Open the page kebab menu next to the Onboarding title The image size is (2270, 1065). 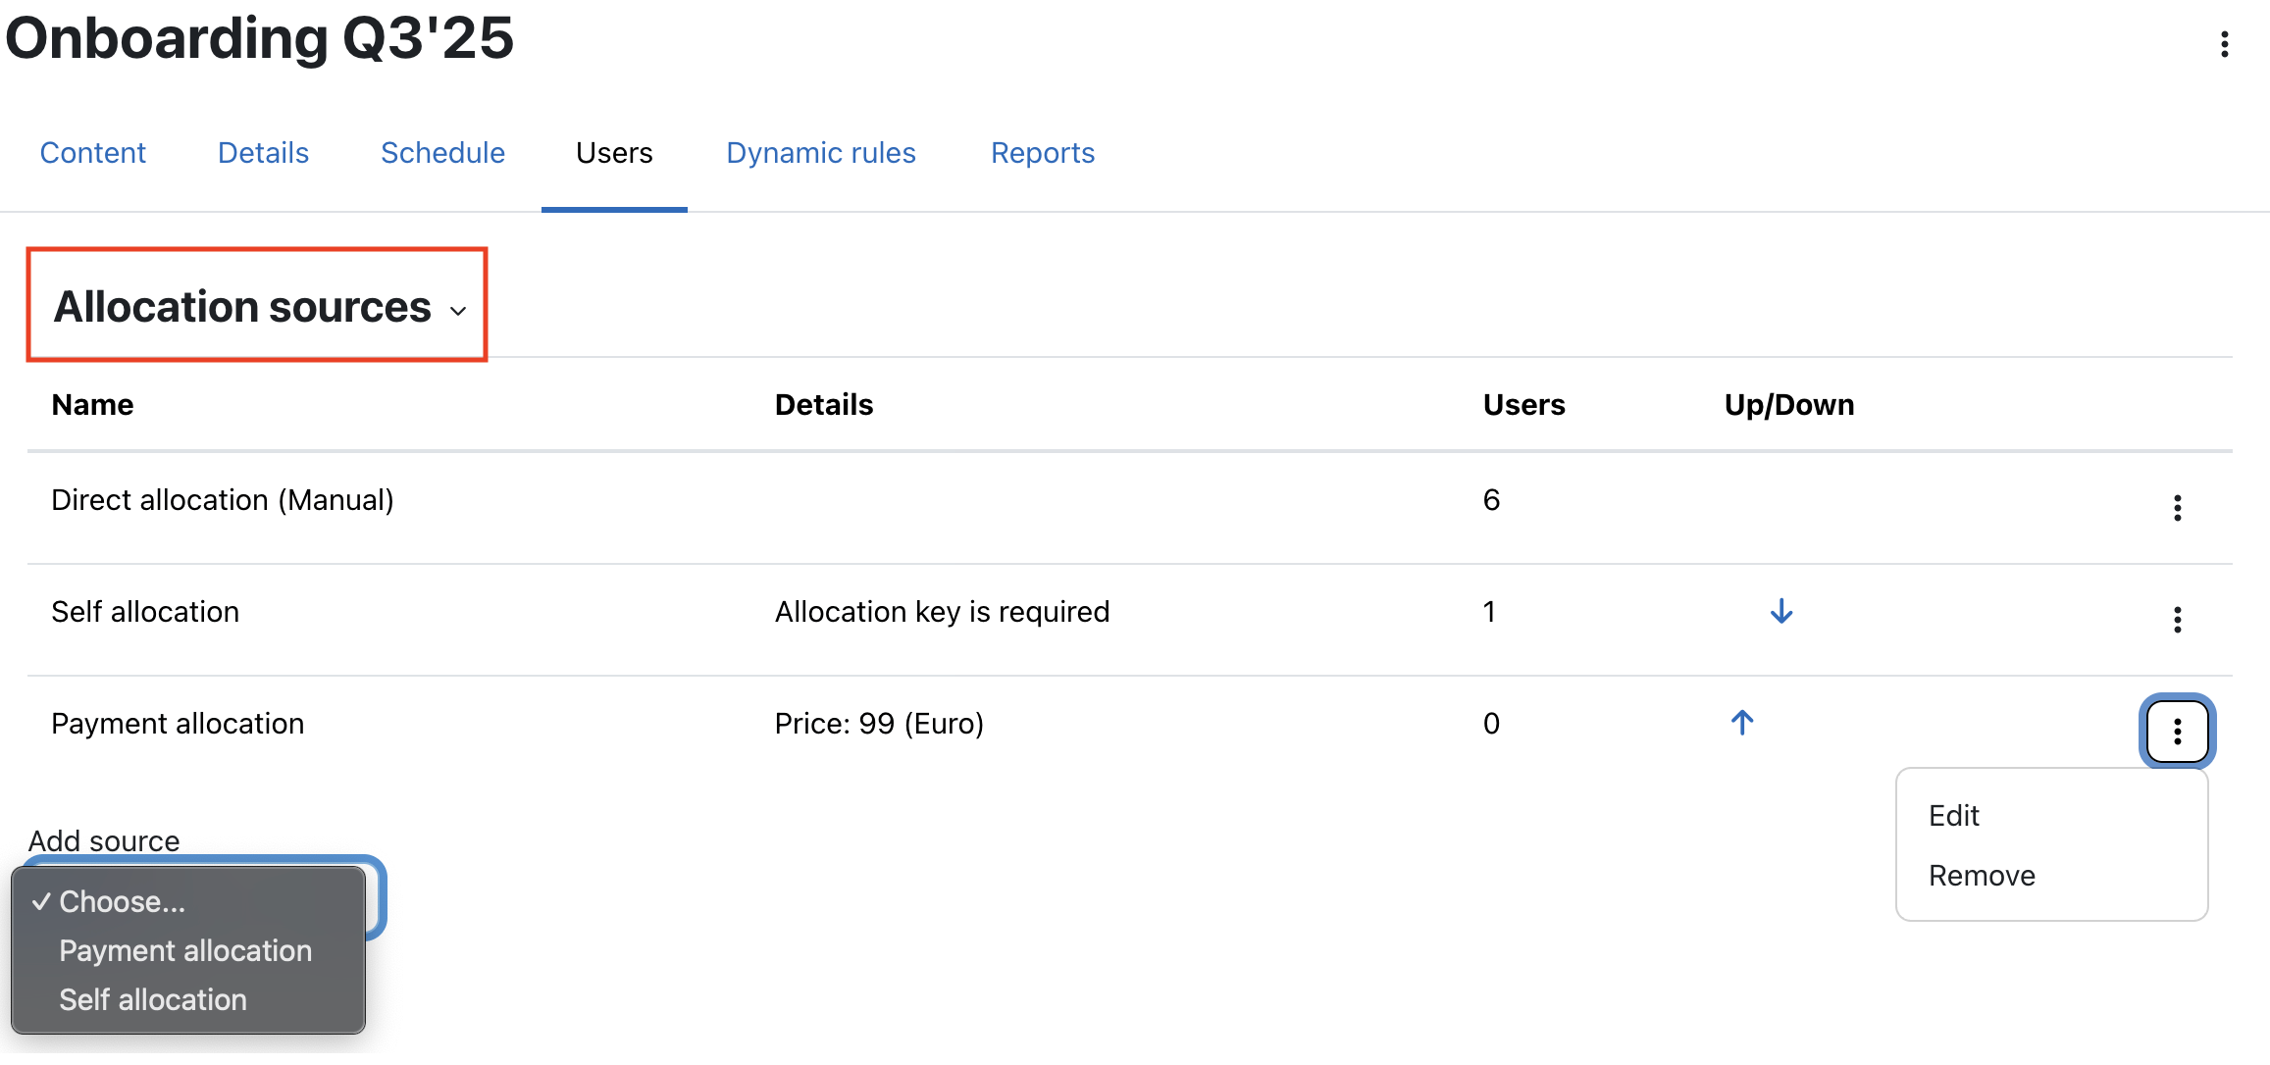[x=2224, y=44]
